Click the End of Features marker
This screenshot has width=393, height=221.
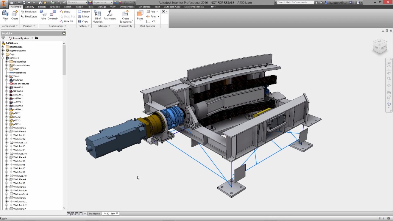tap(19, 84)
